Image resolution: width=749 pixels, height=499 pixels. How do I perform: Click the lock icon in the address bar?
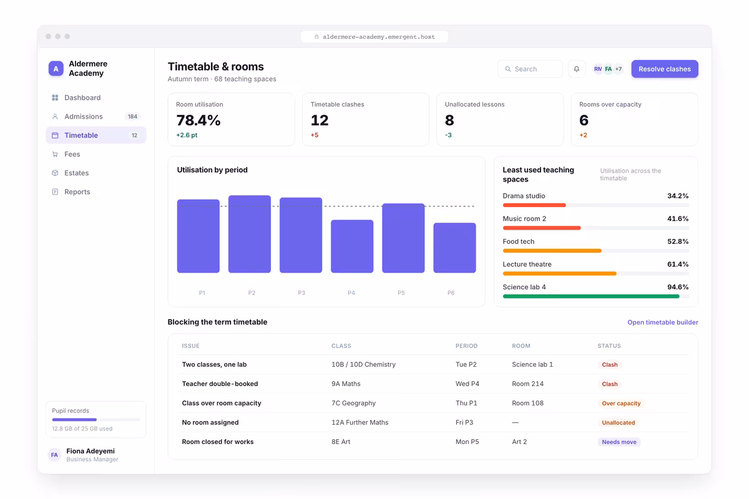[317, 37]
